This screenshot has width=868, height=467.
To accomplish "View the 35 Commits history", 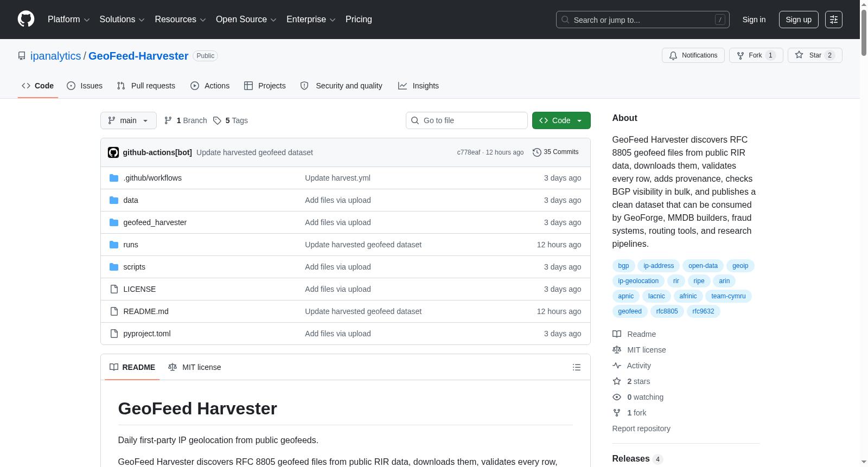I will point(556,152).
